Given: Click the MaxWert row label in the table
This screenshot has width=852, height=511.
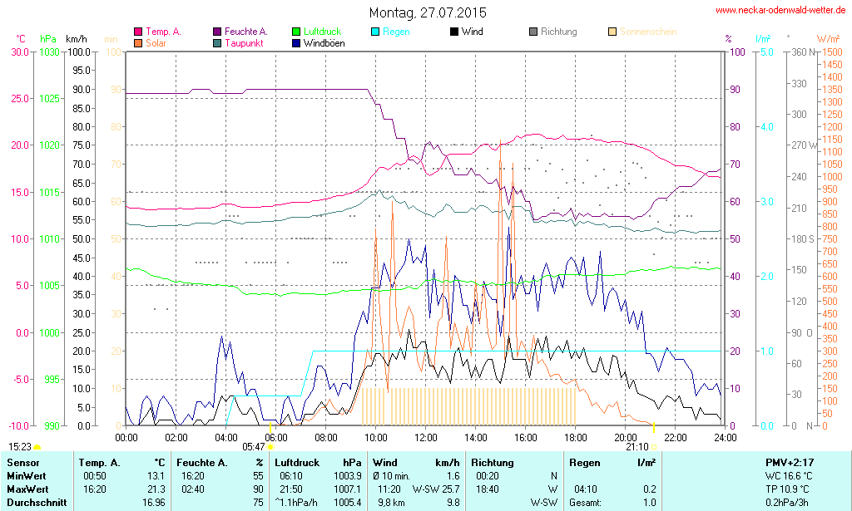Looking at the screenshot, I should (28, 489).
